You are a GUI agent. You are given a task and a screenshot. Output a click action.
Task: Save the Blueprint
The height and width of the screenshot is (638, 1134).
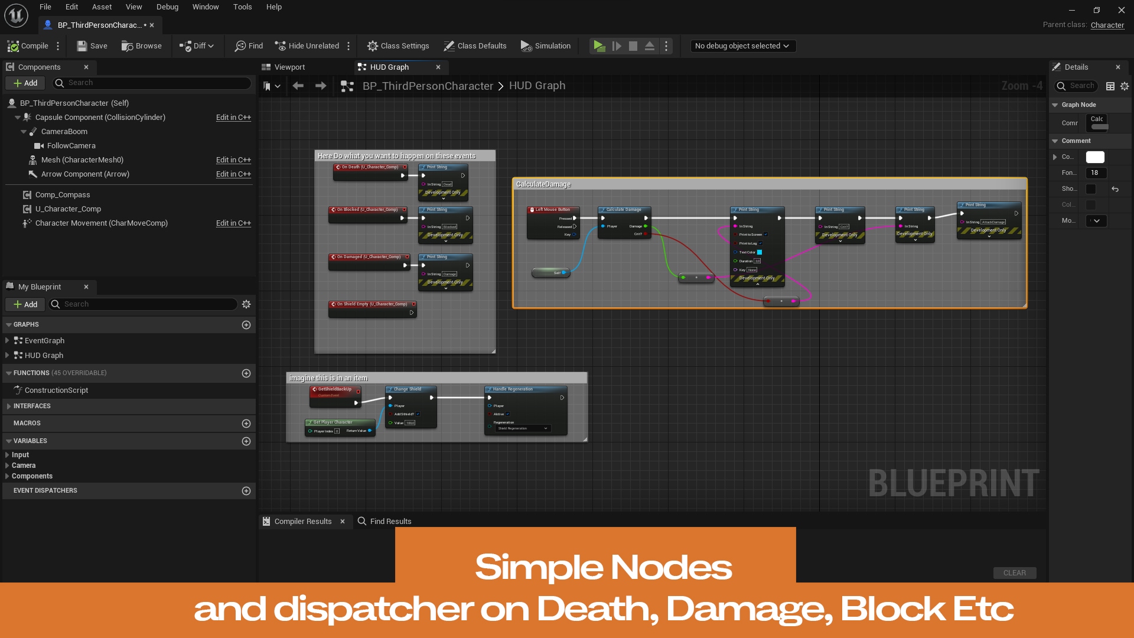point(92,45)
